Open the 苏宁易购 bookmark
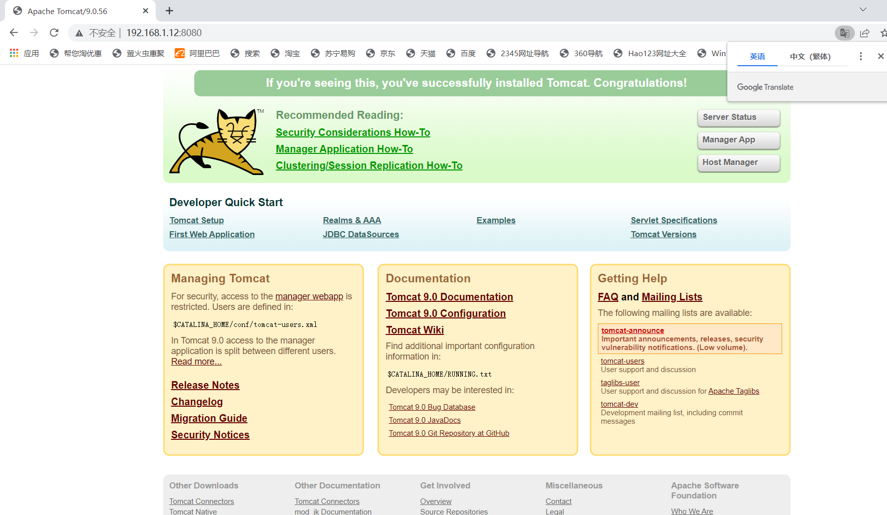 coord(333,53)
